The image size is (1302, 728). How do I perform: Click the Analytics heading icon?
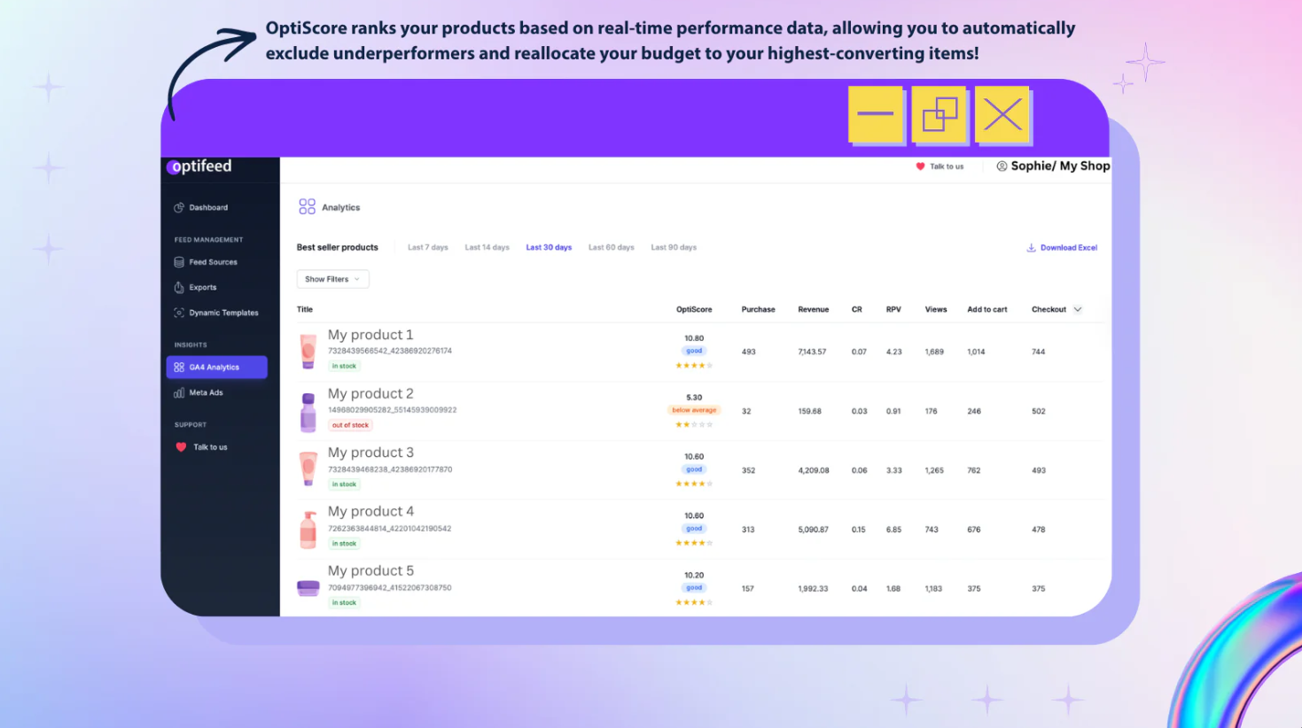pos(307,206)
